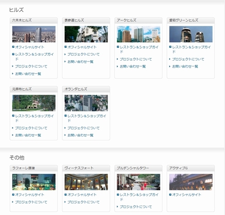Click the 六本木ヒルズ card title
This screenshot has height=215, width=225.
(22, 20)
